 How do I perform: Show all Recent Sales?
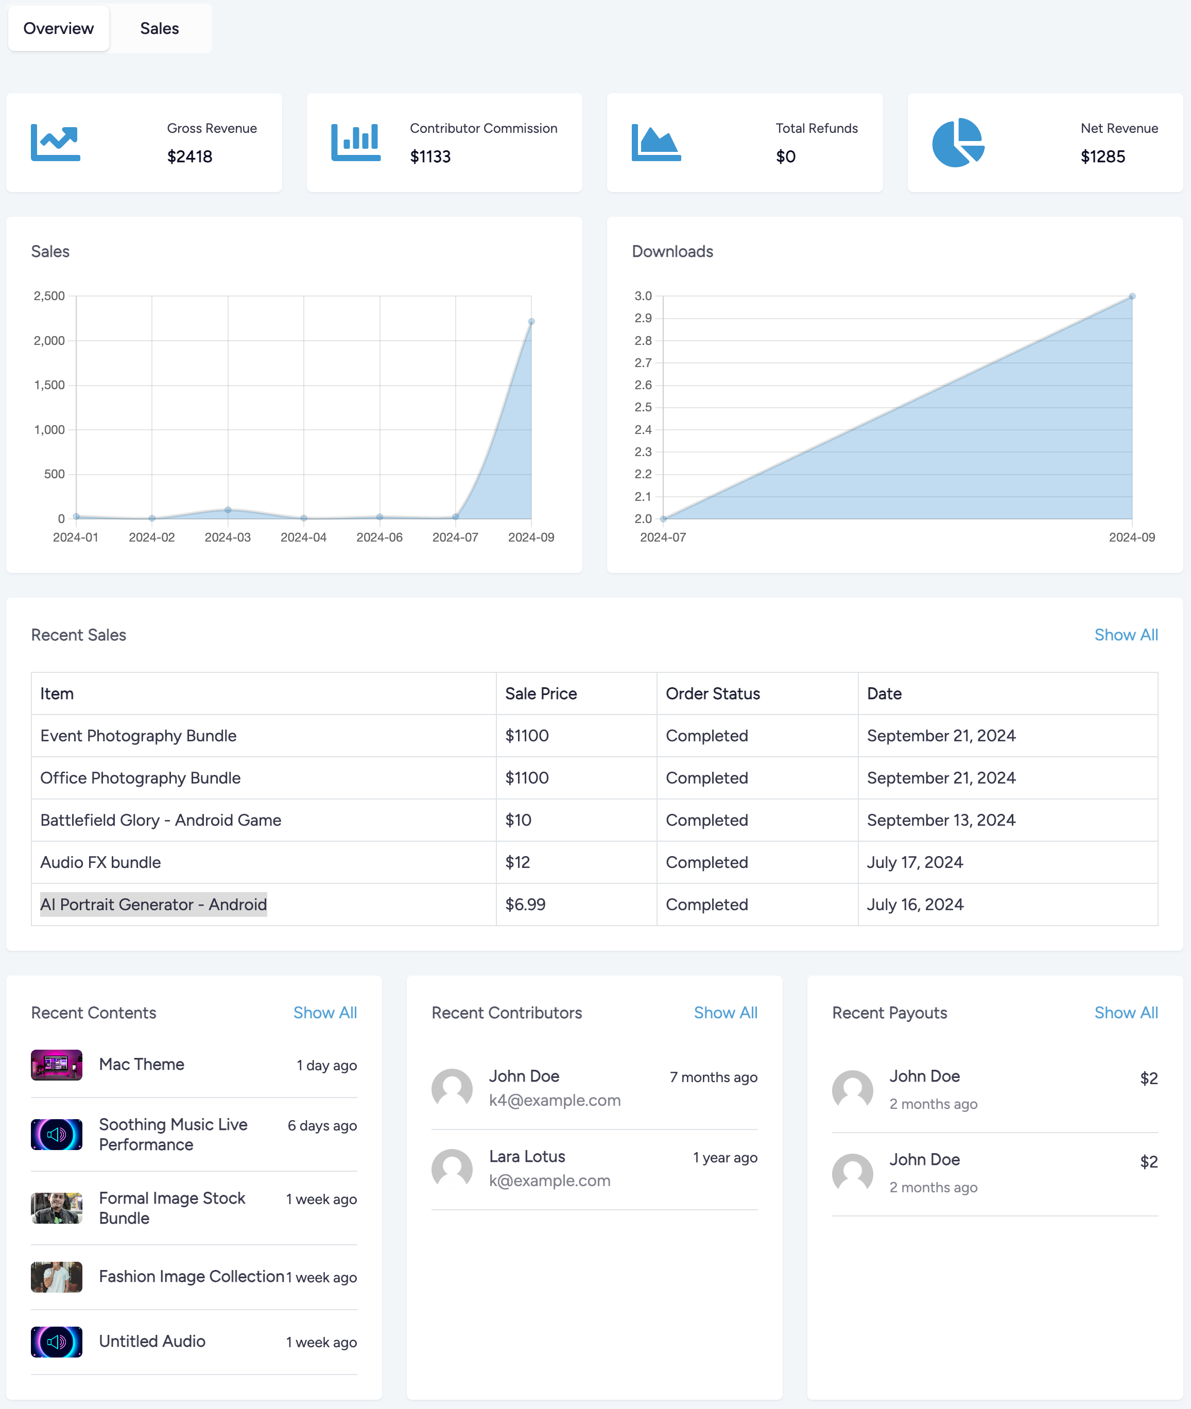(x=1126, y=635)
